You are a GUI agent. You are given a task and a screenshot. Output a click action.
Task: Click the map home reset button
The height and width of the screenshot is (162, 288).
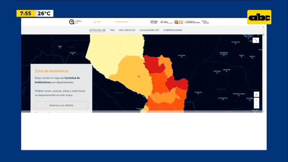[x=256, y=94]
